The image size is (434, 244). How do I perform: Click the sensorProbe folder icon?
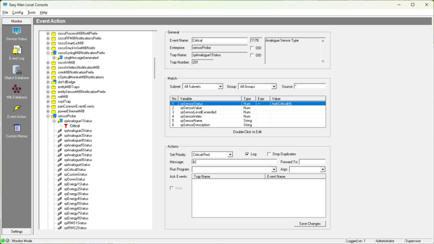tap(54, 116)
